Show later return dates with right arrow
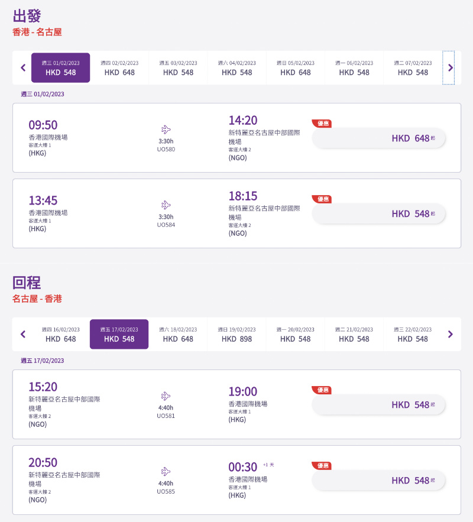This screenshot has height=522, width=473. pos(451,334)
